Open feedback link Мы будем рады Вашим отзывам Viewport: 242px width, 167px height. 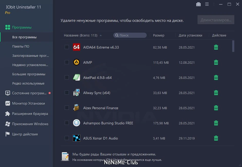[114, 154]
